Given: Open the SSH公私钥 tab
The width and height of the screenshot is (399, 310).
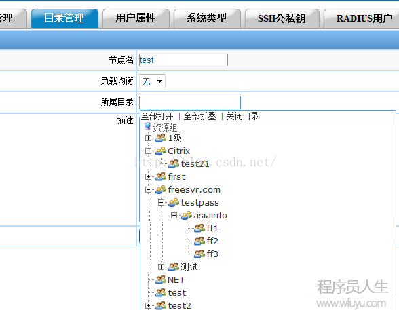Looking at the screenshot, I should (x=282, y=18).
